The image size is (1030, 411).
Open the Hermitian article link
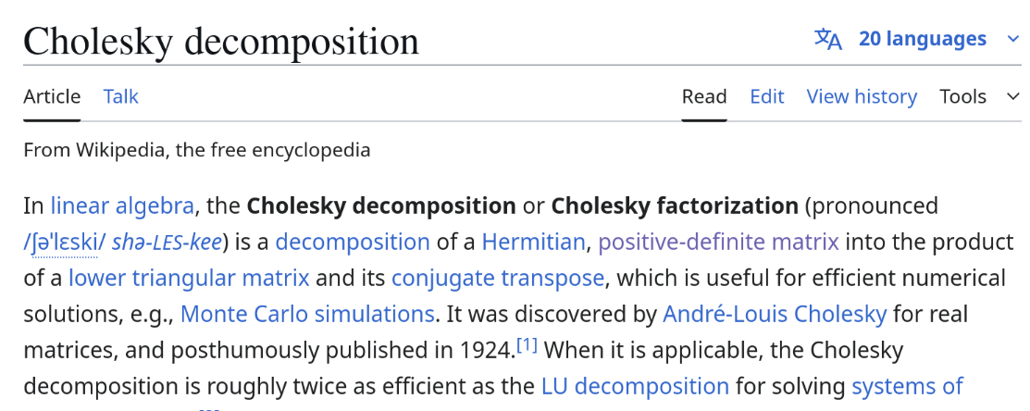(x=534, y=243)
